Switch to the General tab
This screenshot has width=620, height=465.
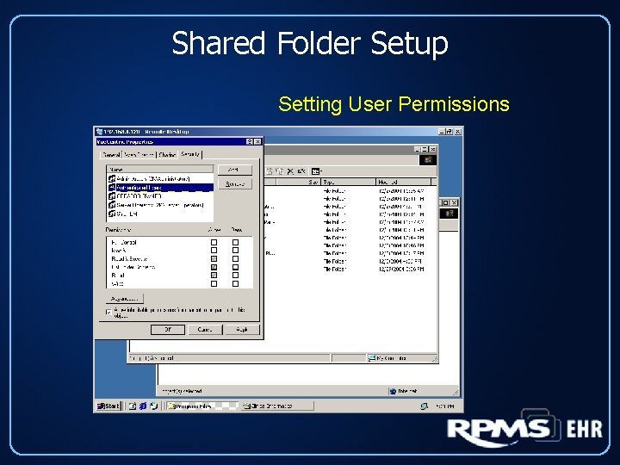111,155
